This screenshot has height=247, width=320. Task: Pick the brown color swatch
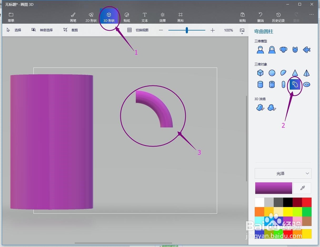point(307,221)
